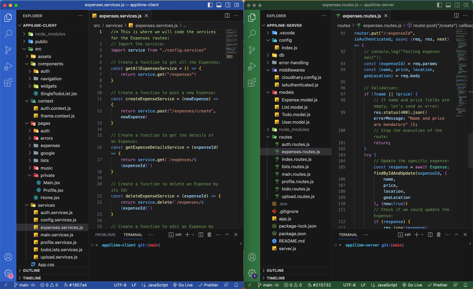This screenshot has width=473, height=289.
Task: Open Explorer view in appilime-client window
Action: [x=8, y=18]
